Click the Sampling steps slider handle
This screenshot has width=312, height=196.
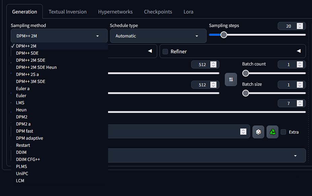(x=224, y=35)
